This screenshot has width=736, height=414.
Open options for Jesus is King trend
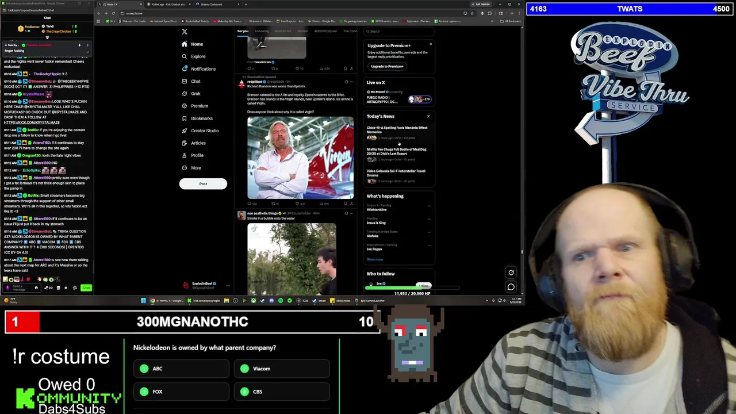[x=429, y=219]
